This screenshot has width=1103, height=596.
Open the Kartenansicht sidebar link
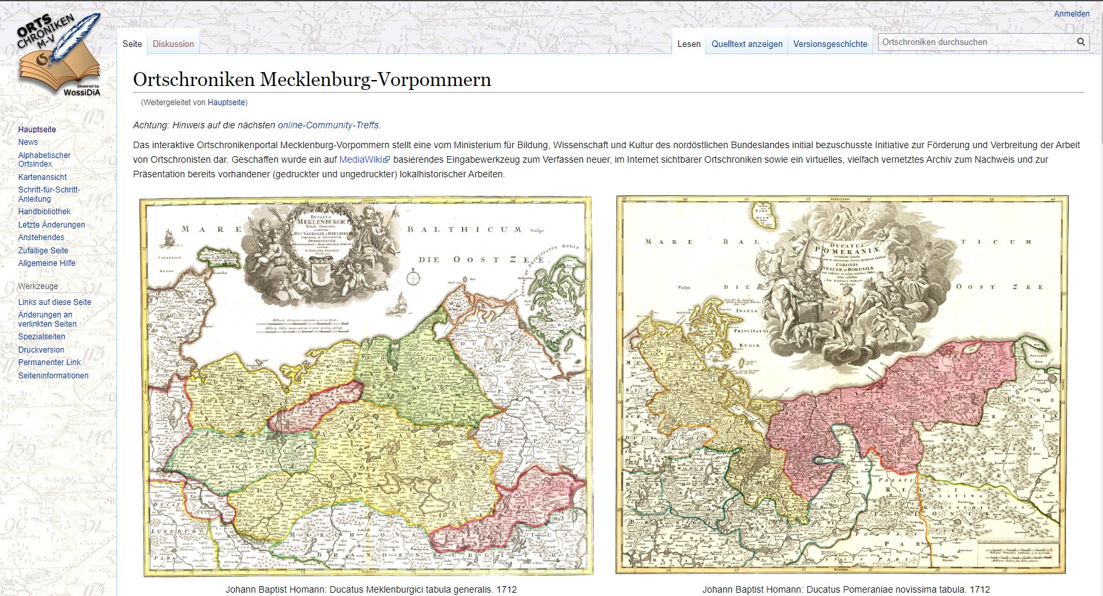click(42, 177)
